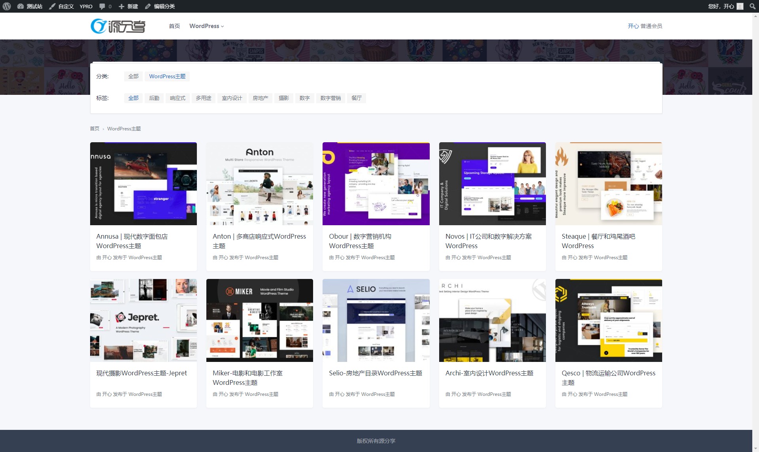Go to 首页 in main navigation
The height and width of the screenshot is (452, 759).
click(174, 26)
